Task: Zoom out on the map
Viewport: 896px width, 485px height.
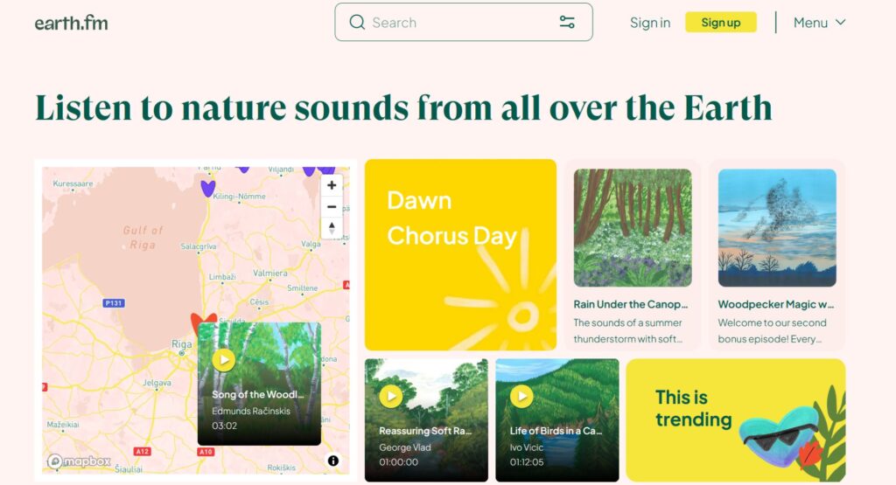Action: (332, 206)
